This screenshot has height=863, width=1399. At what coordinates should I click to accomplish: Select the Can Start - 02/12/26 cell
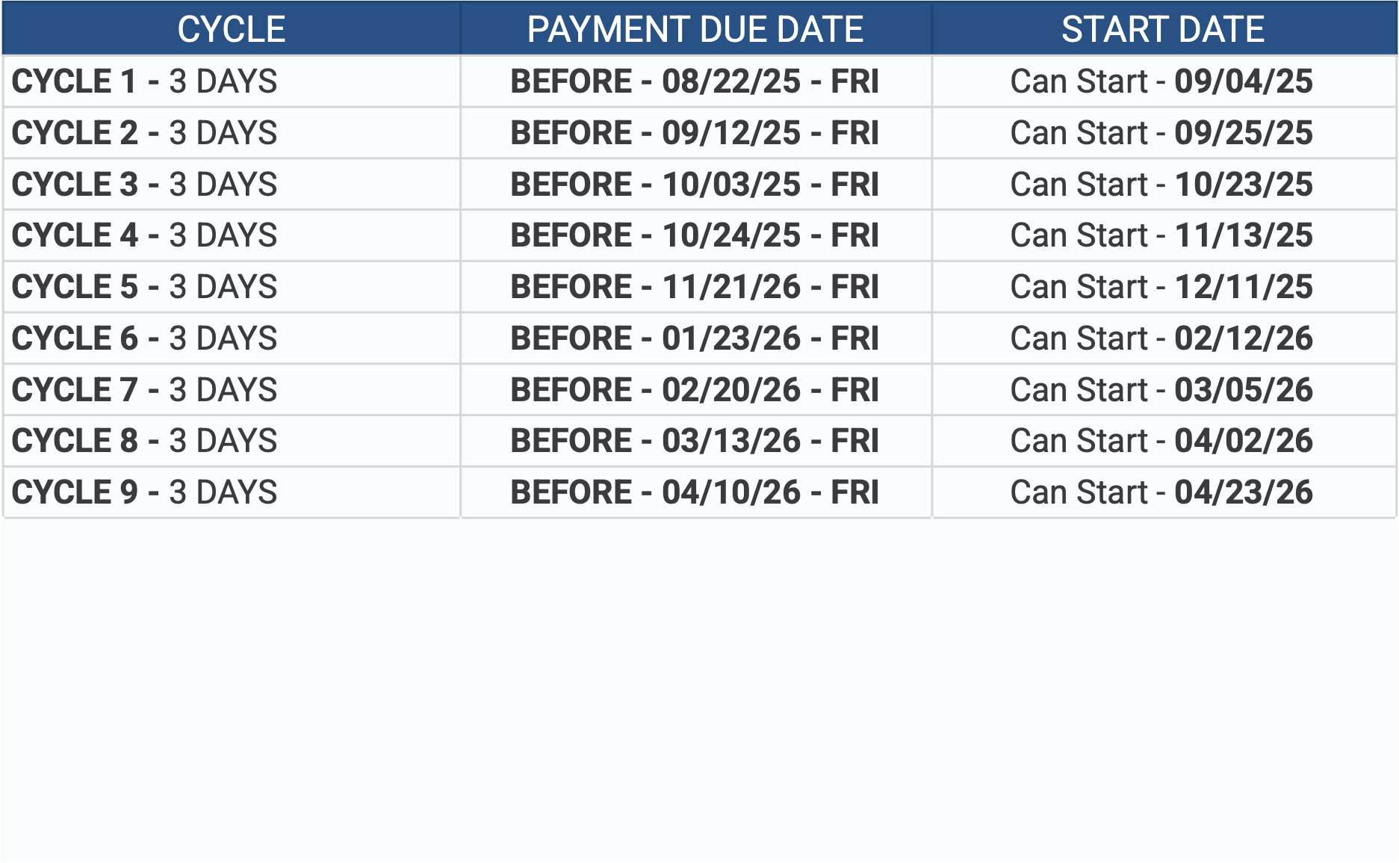(x=1161, y=338)
